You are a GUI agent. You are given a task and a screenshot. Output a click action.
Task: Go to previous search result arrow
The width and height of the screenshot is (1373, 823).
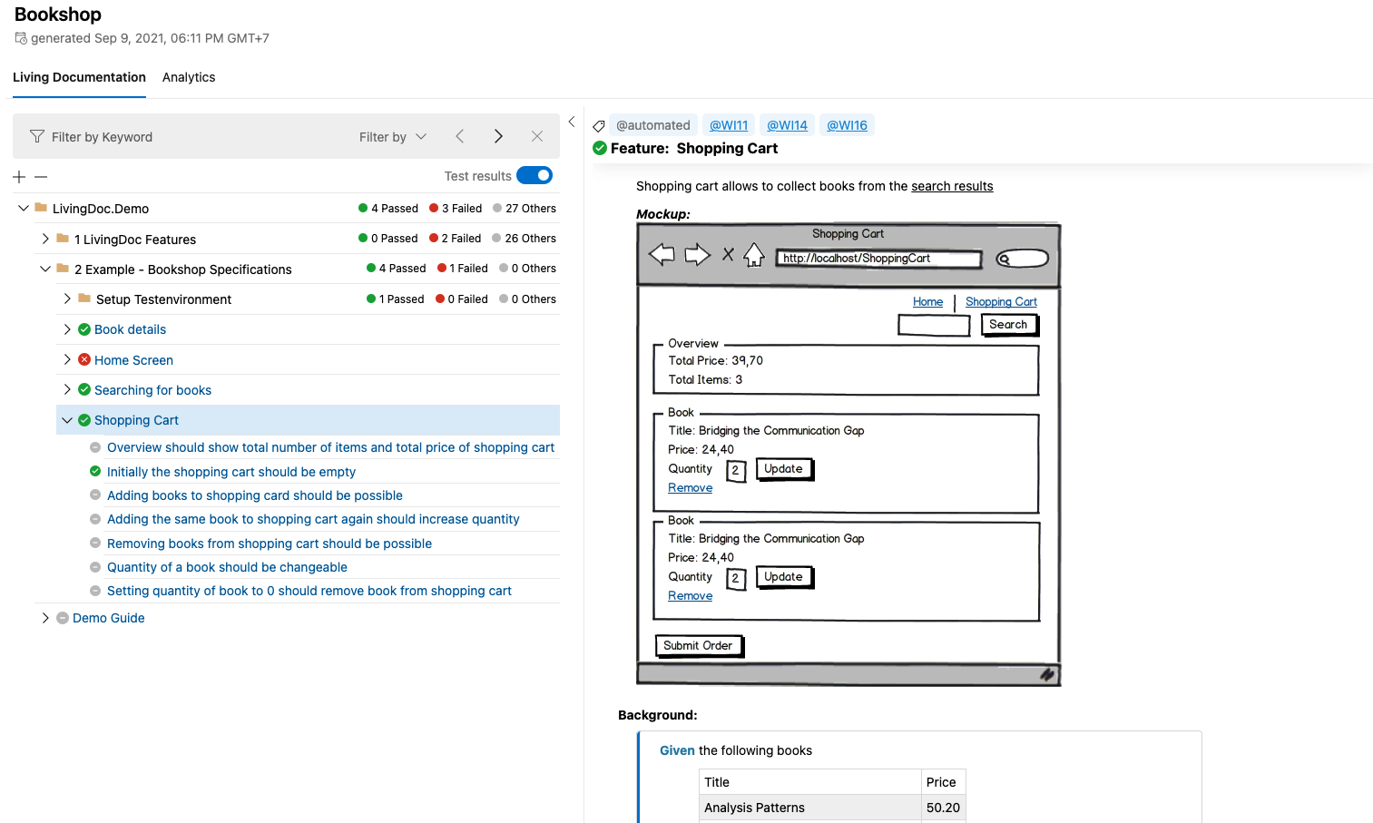point(460,137)
